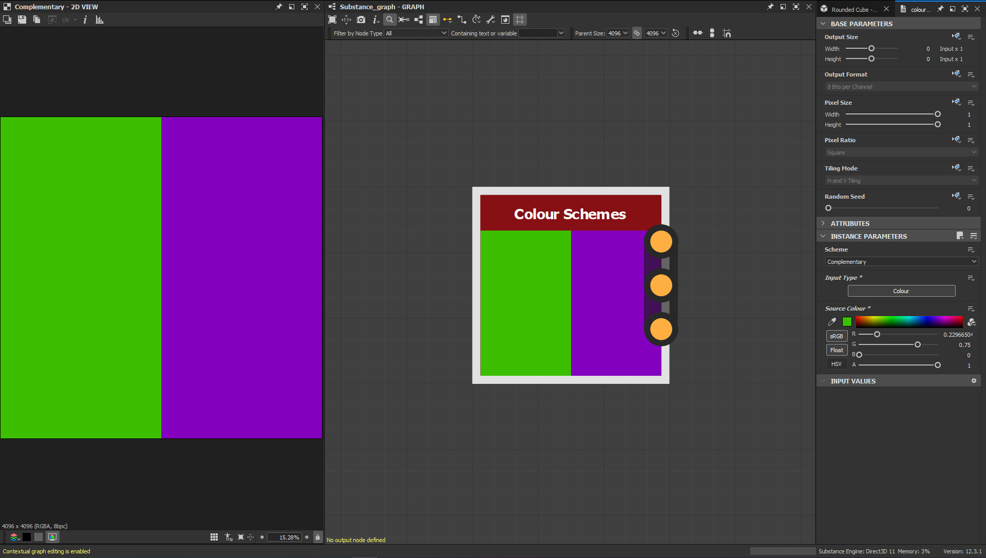The width and height of the screenshot is (986, 558).
Task: Save the current 2D view image
Action: (x=22, y=20)
